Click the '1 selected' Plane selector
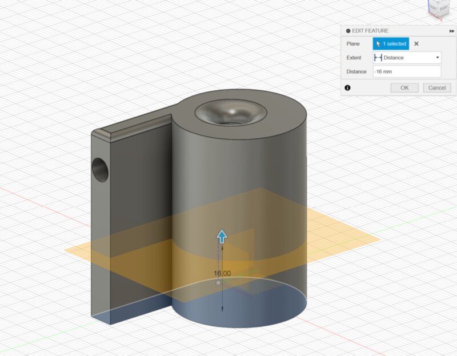 pyautogui.click(x=391, y=44)
